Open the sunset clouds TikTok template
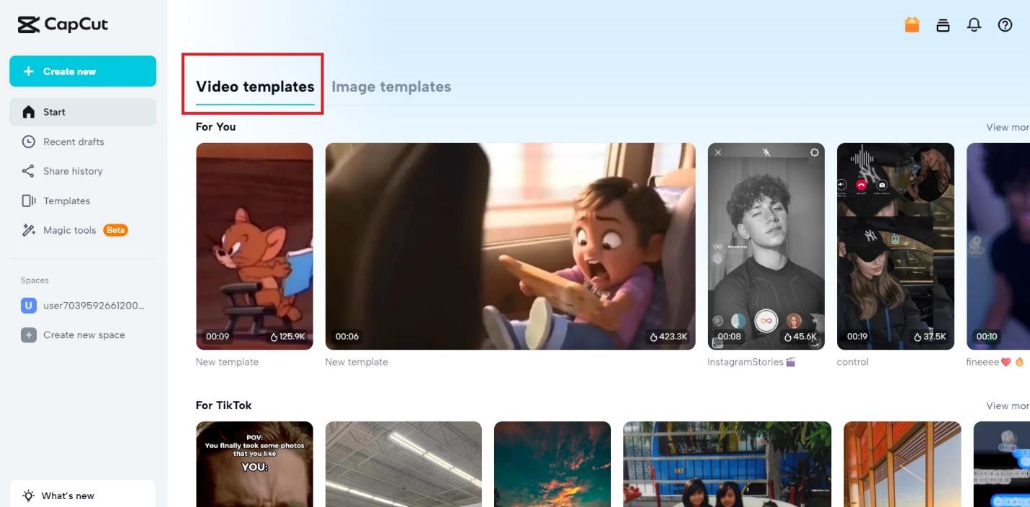The width and height of the screenshot is (1030, 507). click(552, 464)
